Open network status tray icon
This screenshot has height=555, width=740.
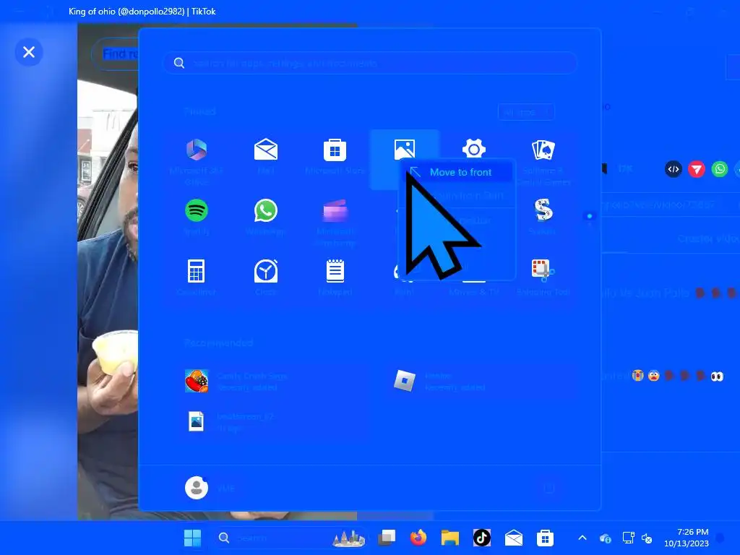coord(628,538)
